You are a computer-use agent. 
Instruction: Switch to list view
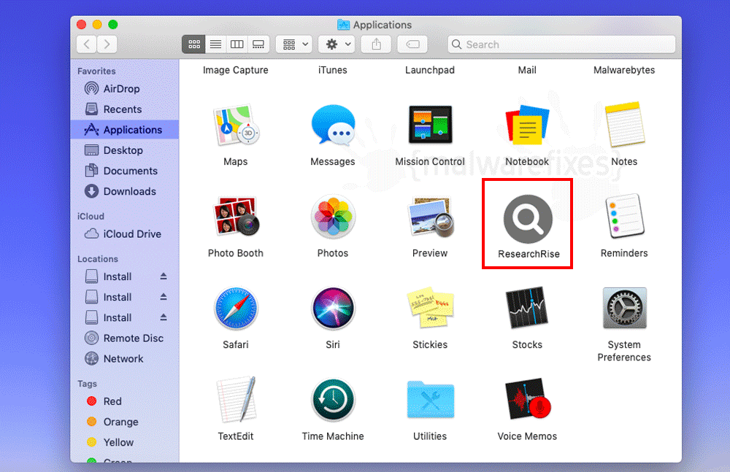coord(215,45)
